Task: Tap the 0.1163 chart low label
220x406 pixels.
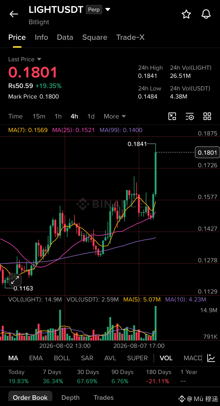Action: [23, 288]
